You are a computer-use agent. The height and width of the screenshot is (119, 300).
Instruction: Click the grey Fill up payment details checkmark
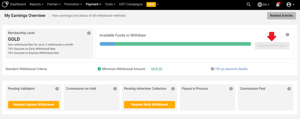coord(212,69)
